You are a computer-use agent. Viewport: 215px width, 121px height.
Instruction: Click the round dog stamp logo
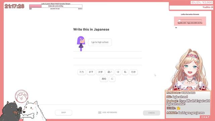pyautogui.click(x=21, y=96)
